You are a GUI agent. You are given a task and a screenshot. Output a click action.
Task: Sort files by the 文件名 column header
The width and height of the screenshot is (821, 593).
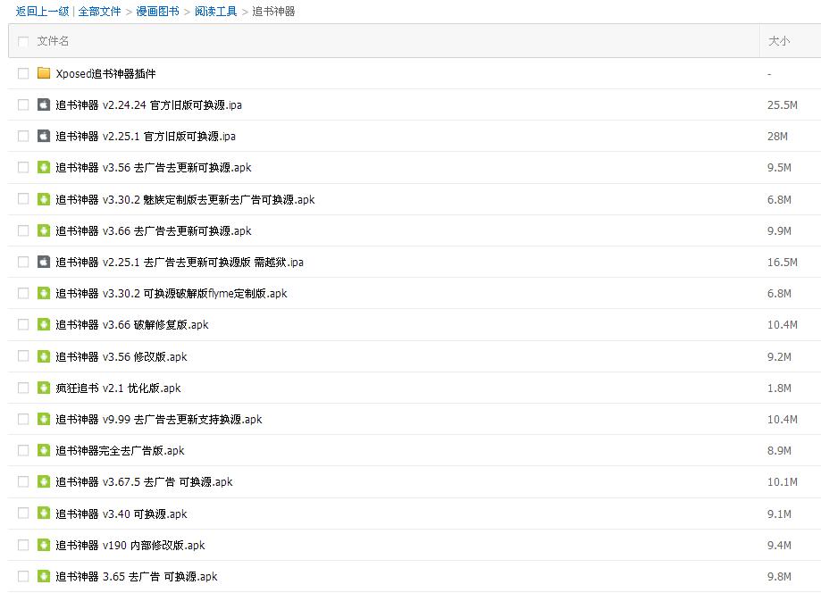(53, 41)
